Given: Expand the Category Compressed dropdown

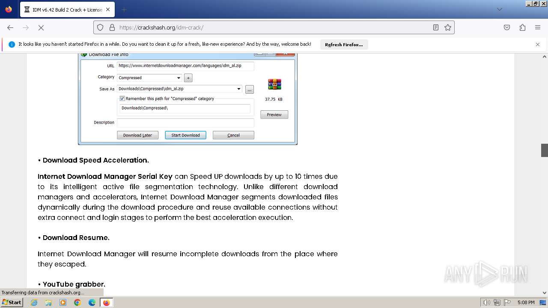Looking at the screenshot, I should tap(179, 78).
